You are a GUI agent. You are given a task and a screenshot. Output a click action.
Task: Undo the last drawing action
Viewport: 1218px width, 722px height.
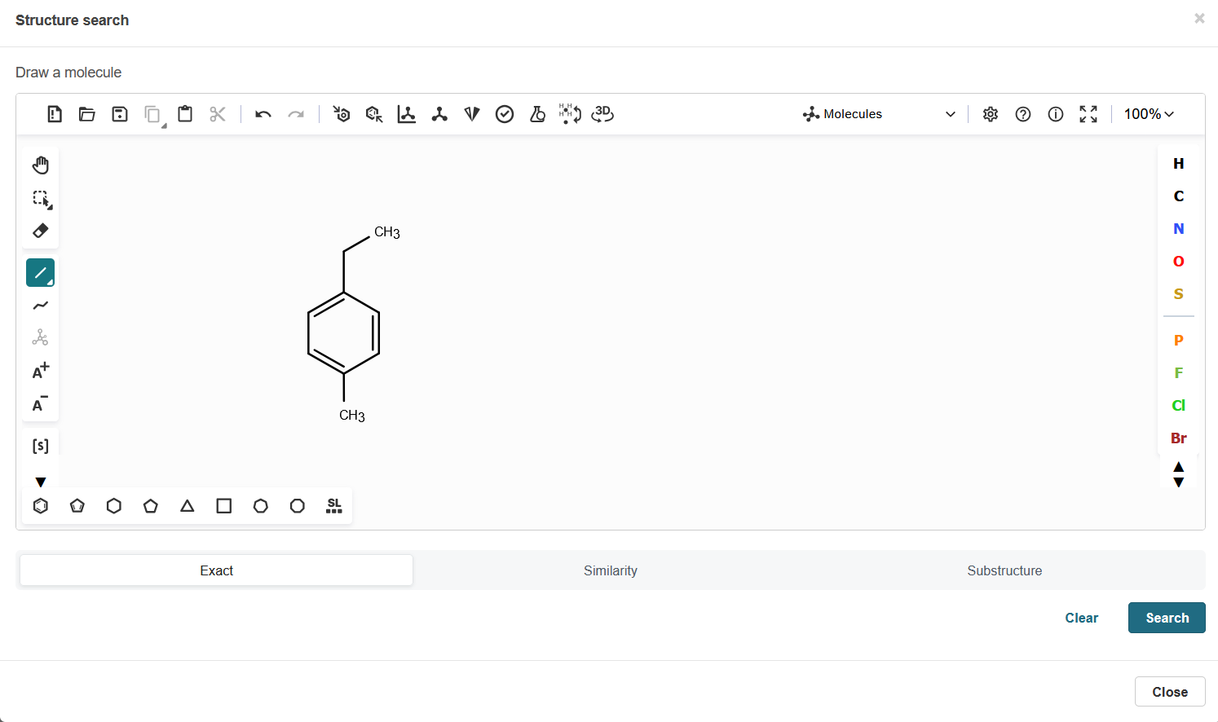click(263, 114)
